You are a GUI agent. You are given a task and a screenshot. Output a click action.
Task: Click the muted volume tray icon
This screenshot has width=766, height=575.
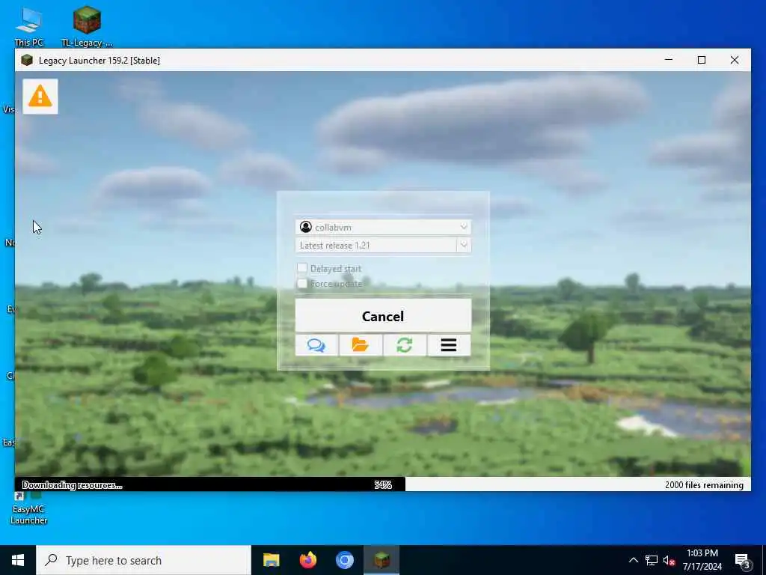point(669,560)
